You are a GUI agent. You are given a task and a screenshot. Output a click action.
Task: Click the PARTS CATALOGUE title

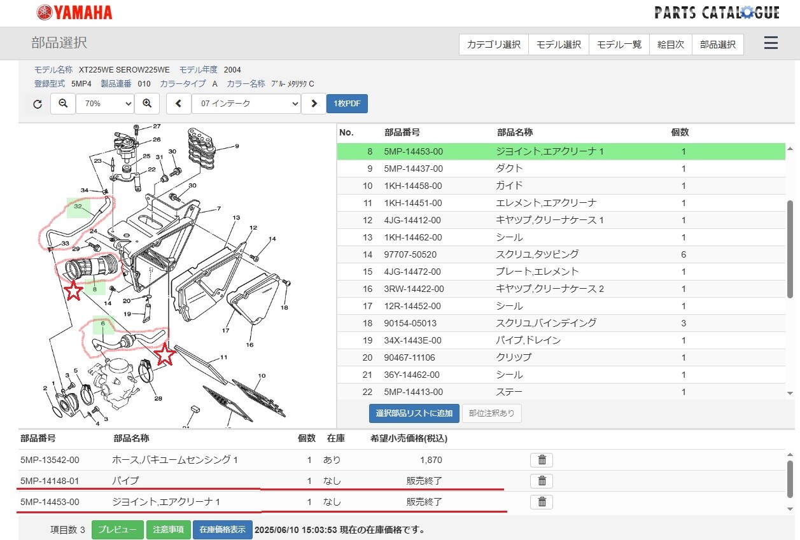pos(717,12)
